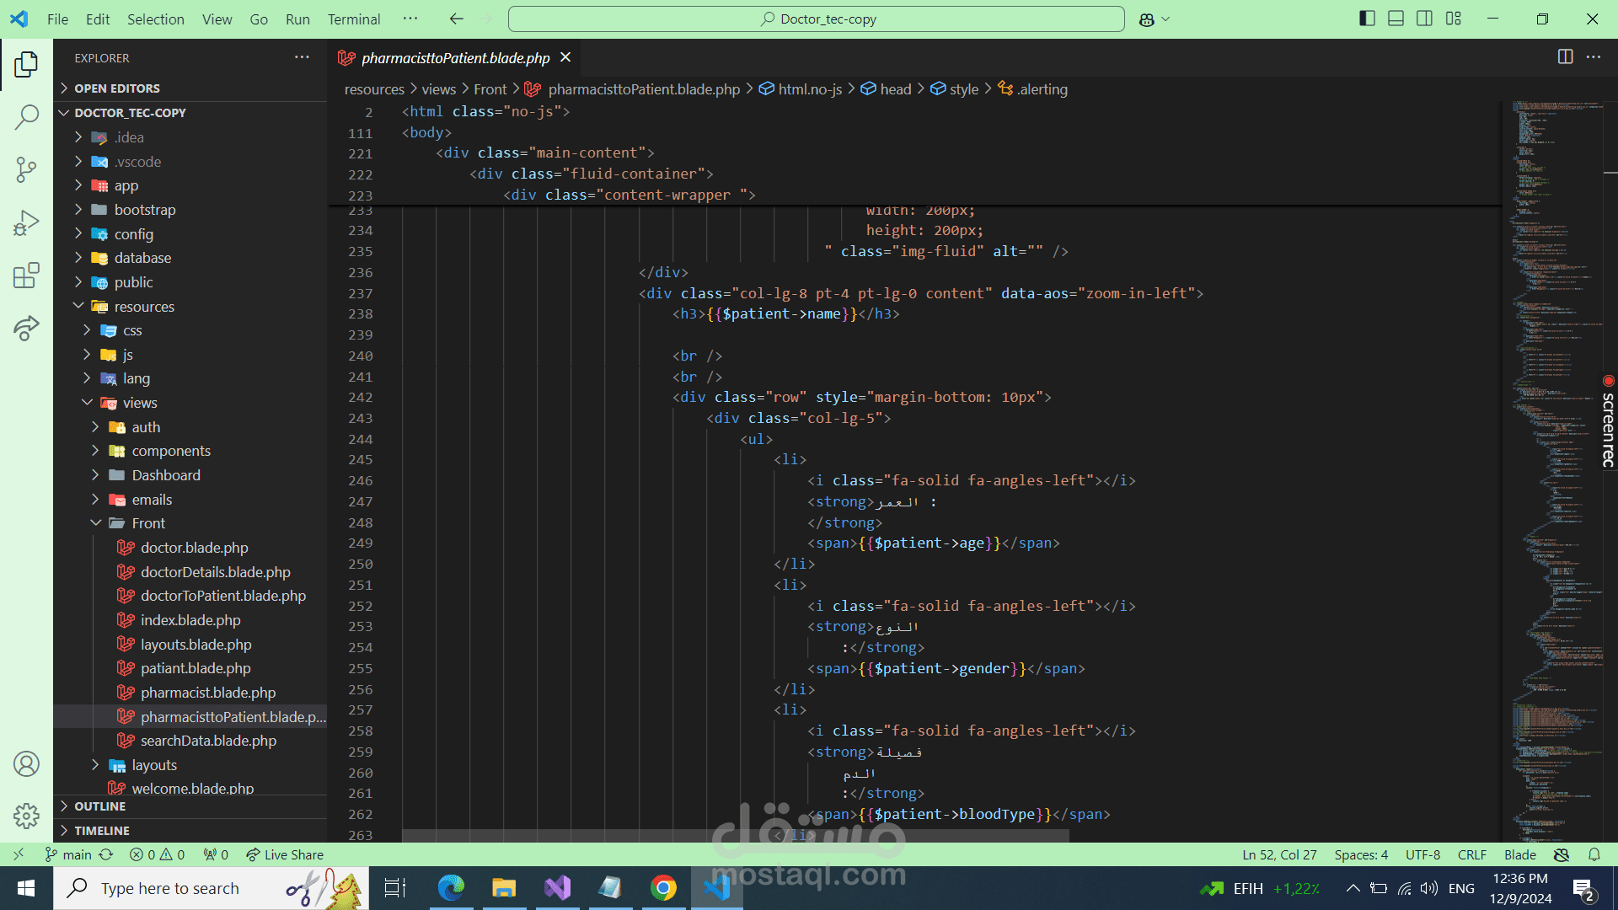Open doctorDetails.blade.php file
Image resolution: width=1618 pixels, height=910 pixels.
click(x=215, y=572)
